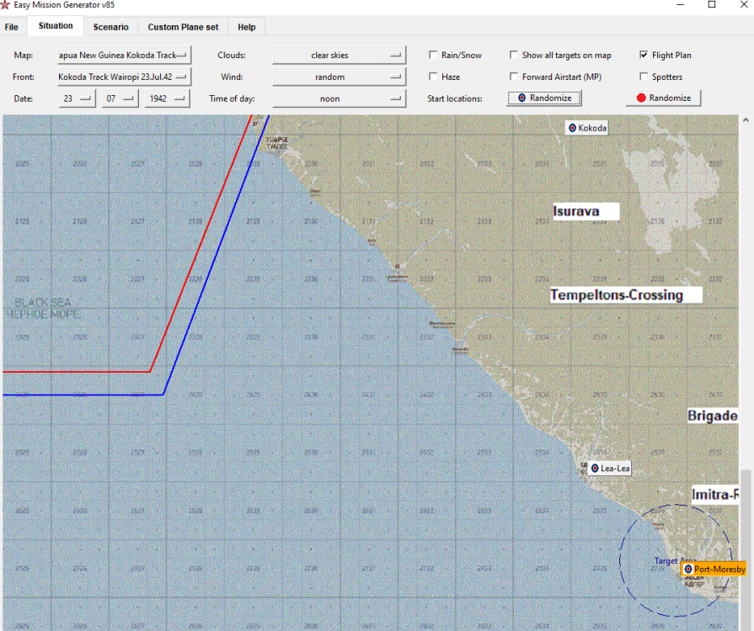
Task: Click the Kokoda airfield roundel marker
Action: [x=572, y=128]
